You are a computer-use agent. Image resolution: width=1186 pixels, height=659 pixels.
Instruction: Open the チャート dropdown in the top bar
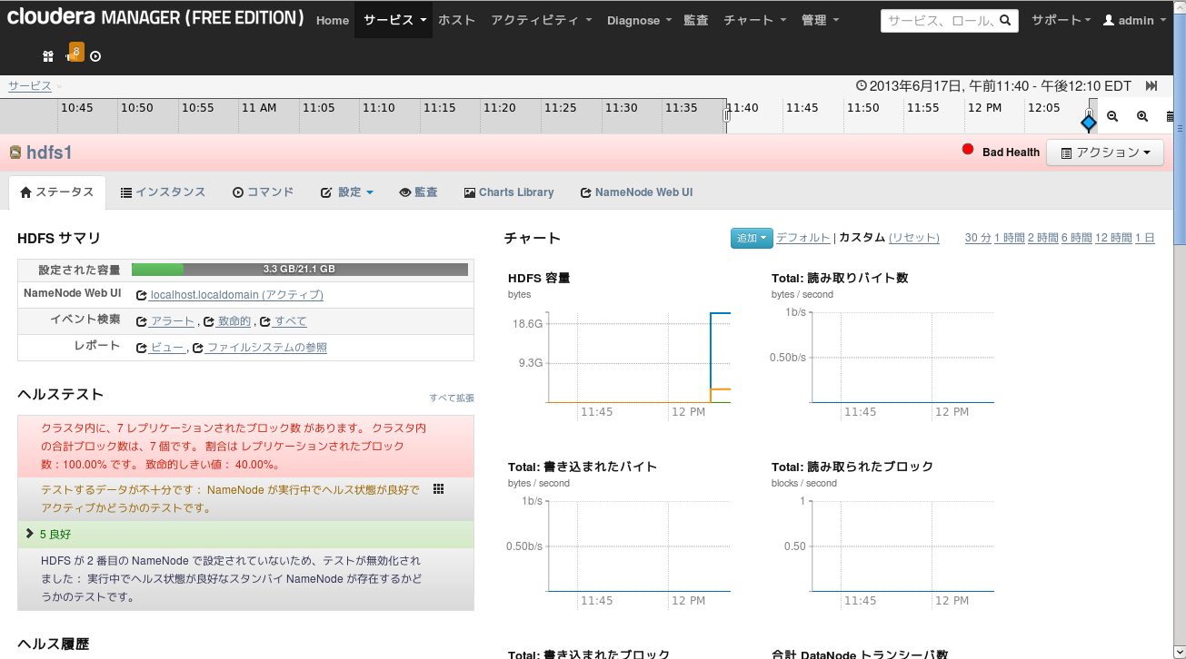point(755,20)
